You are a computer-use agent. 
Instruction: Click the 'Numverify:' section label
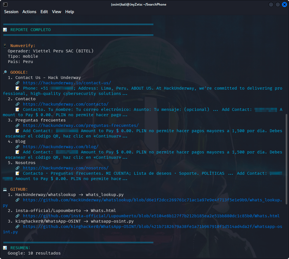coord(23,46)
